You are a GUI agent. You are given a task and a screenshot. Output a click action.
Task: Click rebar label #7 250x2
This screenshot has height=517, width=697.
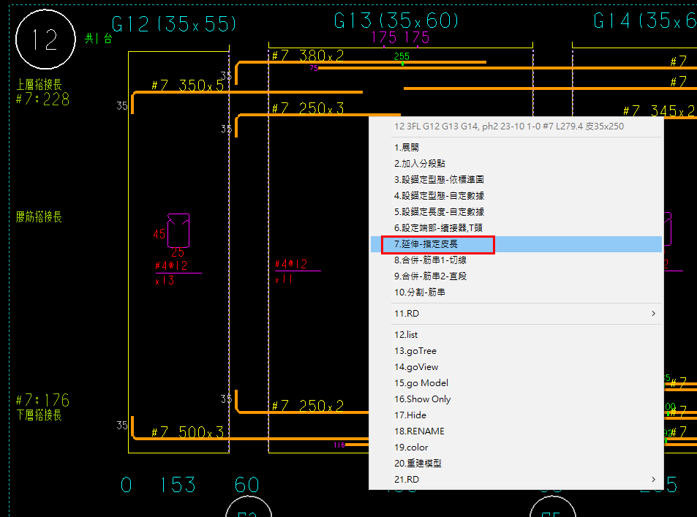308,405
